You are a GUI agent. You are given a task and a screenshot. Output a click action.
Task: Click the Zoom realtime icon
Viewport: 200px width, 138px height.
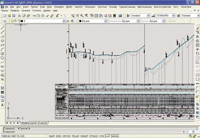(77, 16)
